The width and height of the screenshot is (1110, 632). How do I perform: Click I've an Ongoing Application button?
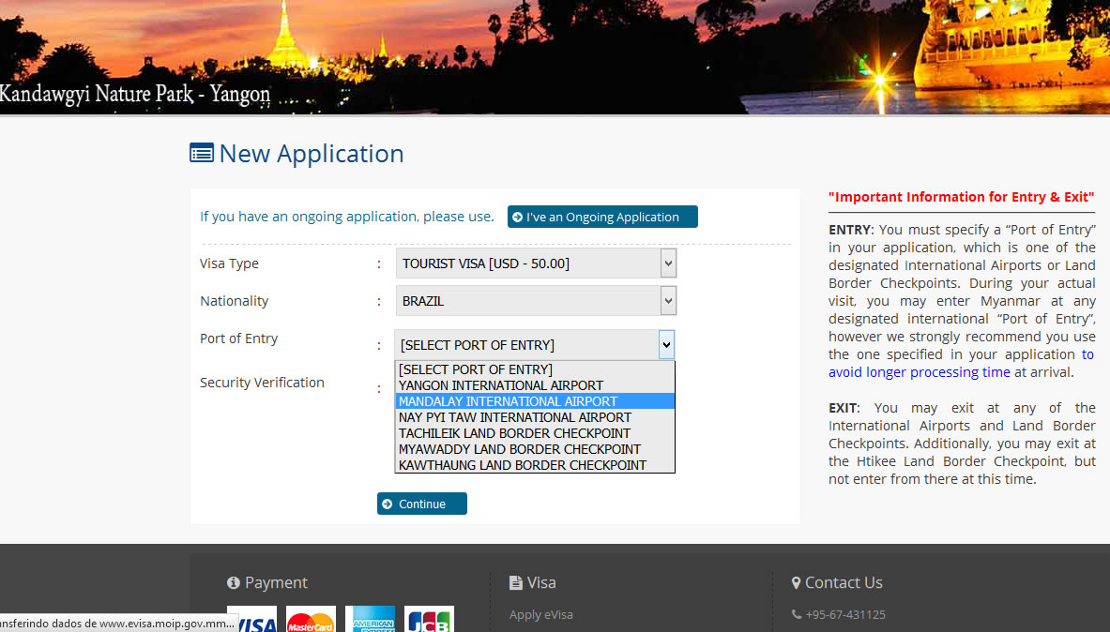(602, 217)
